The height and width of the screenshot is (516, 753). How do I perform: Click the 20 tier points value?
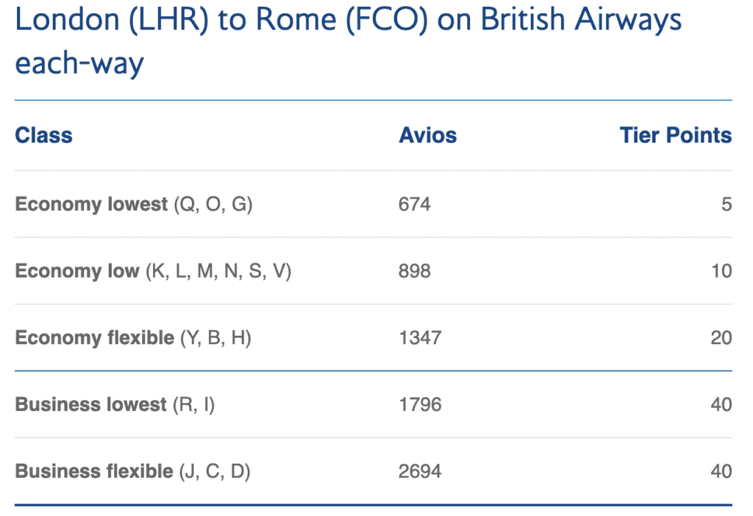point(721,338)
